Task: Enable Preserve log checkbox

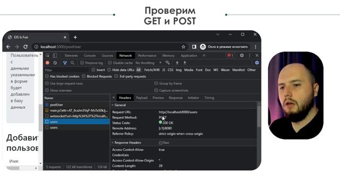Action: click(x=82, y=63)
